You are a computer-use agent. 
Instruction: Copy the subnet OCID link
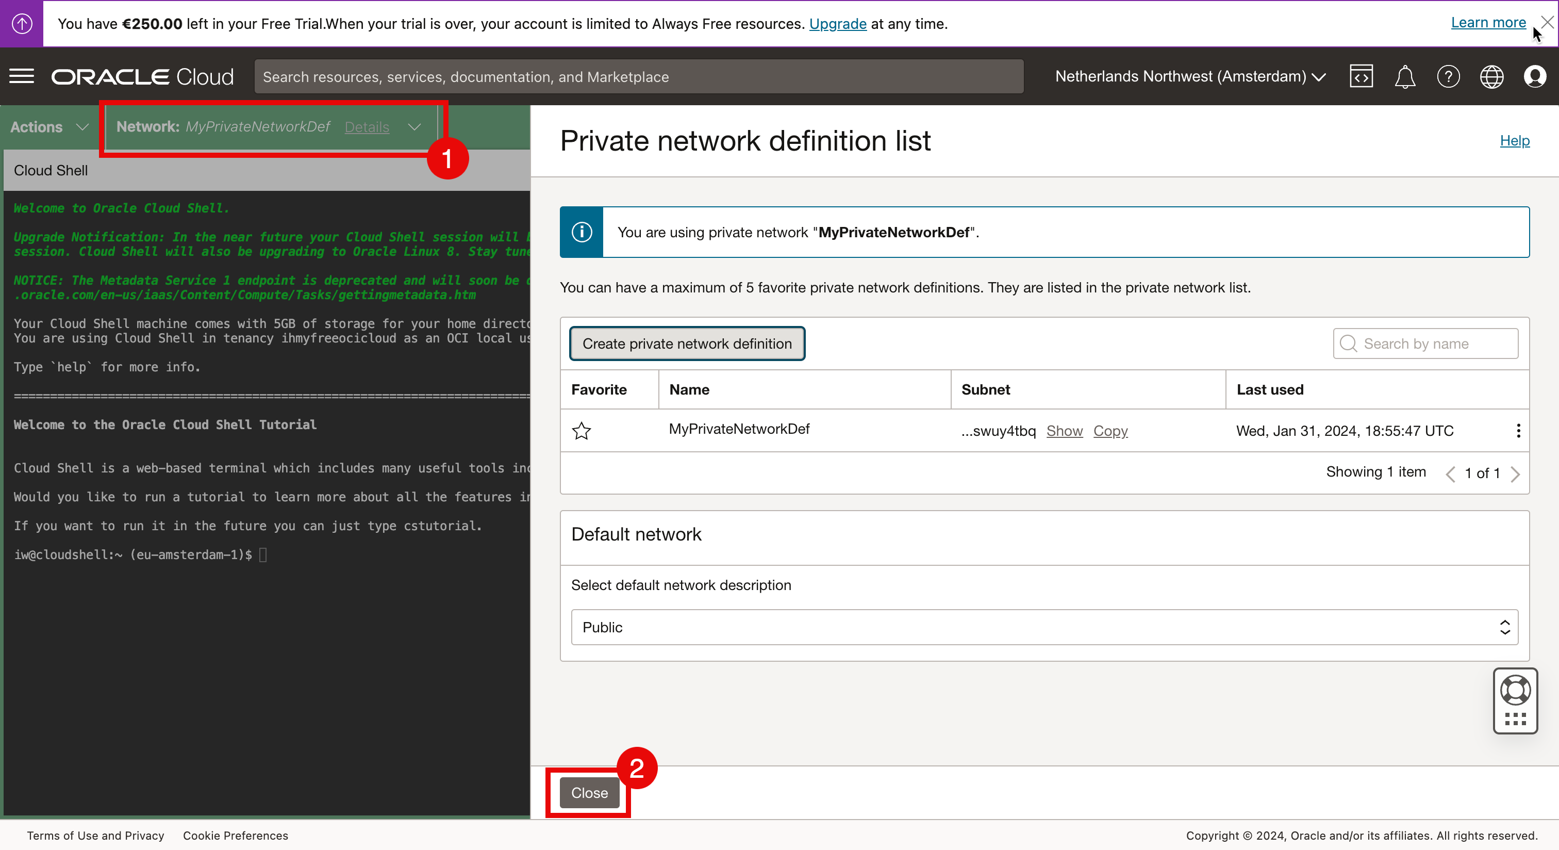point(1110,431)
